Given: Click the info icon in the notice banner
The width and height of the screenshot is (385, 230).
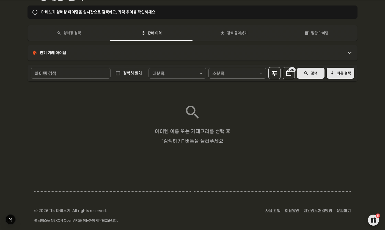Looking at the screenshot, I should (35, 12).
